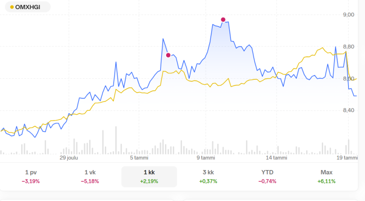Click the 9,00 price axis label
This screenshot has height=201, width=365.
(349, 15)
